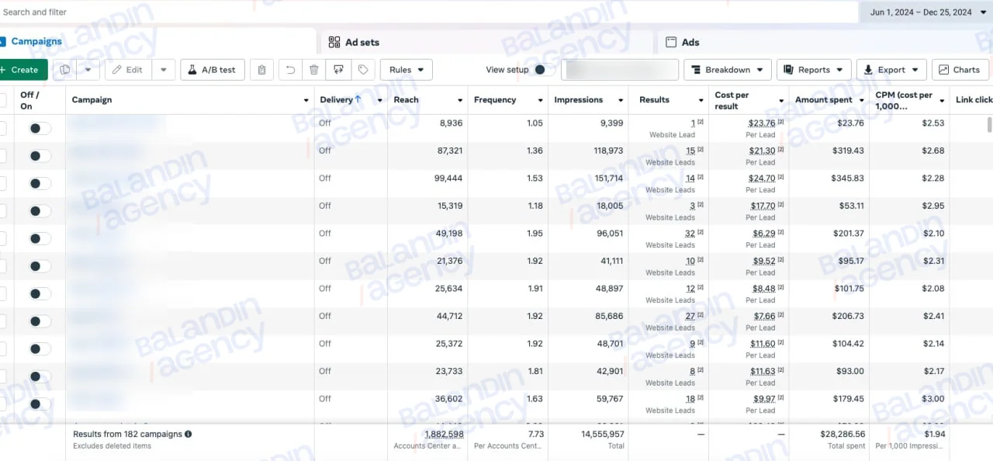The image size is (993, 461).
Task: Click the 32 results value
Action: point(690,234)
